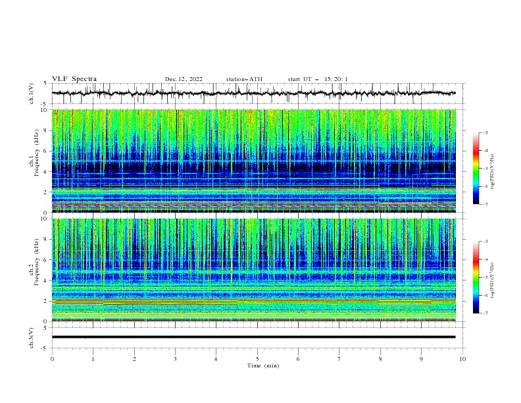Click the "10" kHz tick on ch.1 frequency axis

pos(45,110)
